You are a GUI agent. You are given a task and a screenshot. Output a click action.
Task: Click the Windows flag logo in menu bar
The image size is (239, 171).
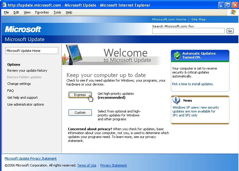click(x=233, y=12)
